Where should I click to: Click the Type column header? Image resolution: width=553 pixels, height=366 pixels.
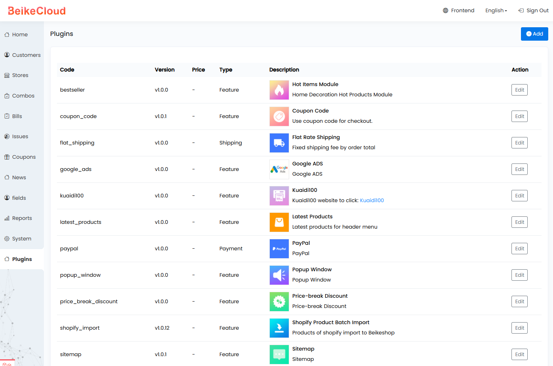coord(226,69)
